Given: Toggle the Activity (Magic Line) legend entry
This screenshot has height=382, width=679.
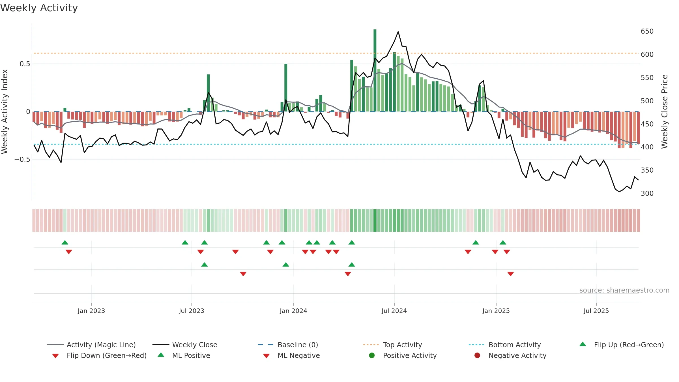Looking at the screenshot, I should (91, 345).
